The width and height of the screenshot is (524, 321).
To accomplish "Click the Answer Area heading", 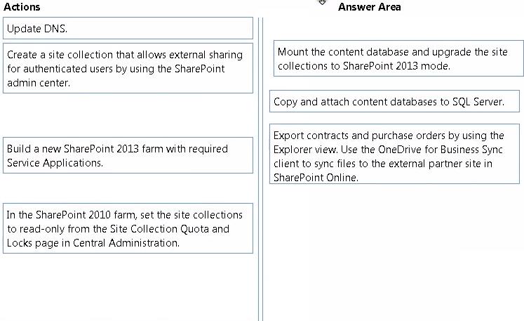I will click(369, 7).
